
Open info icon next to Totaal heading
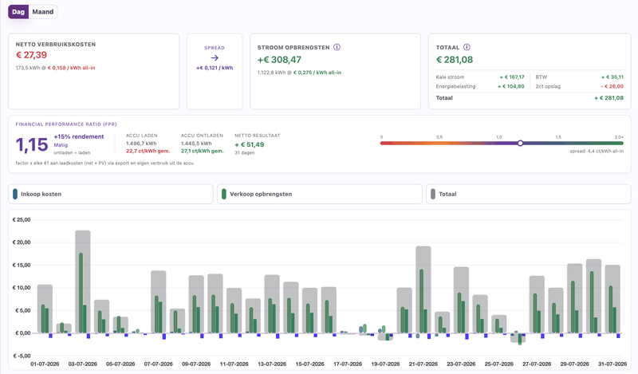pyautogui.click(x=467, y=47)
